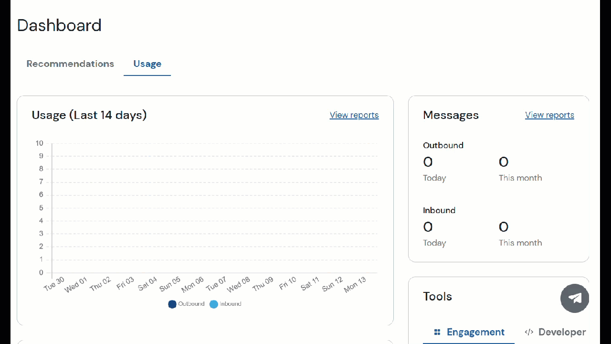Click the '3' value on chart y-axis
This screenshot has height=344, width=611.
[41, 234]
